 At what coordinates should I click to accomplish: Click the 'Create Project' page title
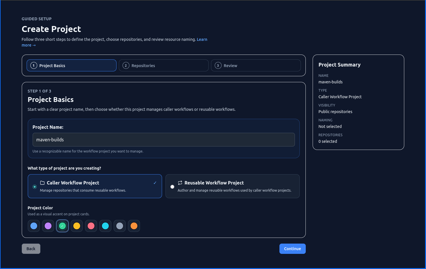click(x=52, y=29)
